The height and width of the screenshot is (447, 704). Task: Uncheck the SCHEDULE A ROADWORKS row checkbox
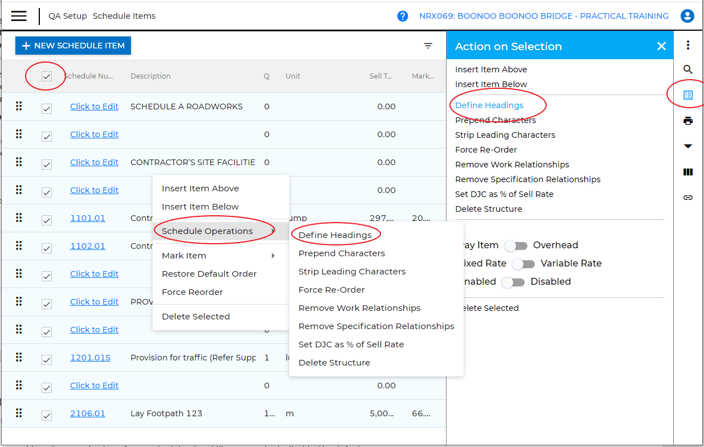[x=47, y=108]
